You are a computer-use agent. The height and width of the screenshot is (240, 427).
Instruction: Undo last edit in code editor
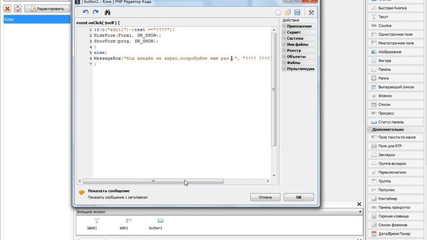coord(86,12)
